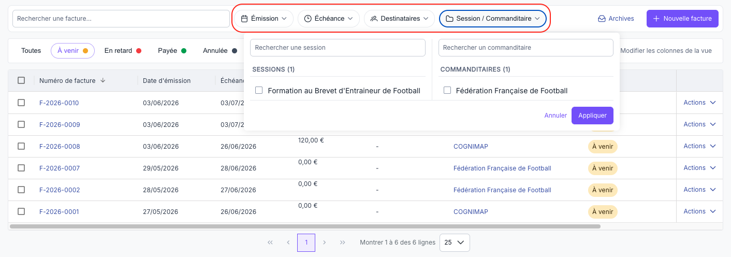Click the sort arrow beside Numéro de facture
731x257 pixels.
click(103, 80)
